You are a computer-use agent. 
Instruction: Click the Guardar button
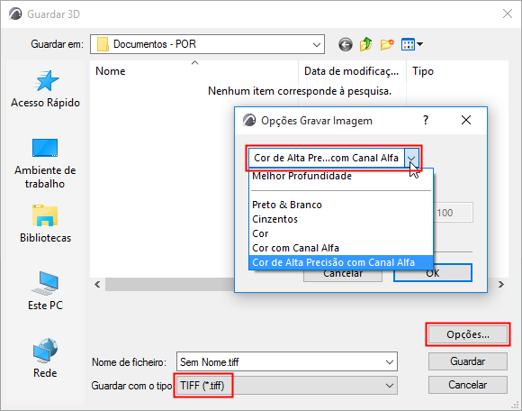coord(468,361)
